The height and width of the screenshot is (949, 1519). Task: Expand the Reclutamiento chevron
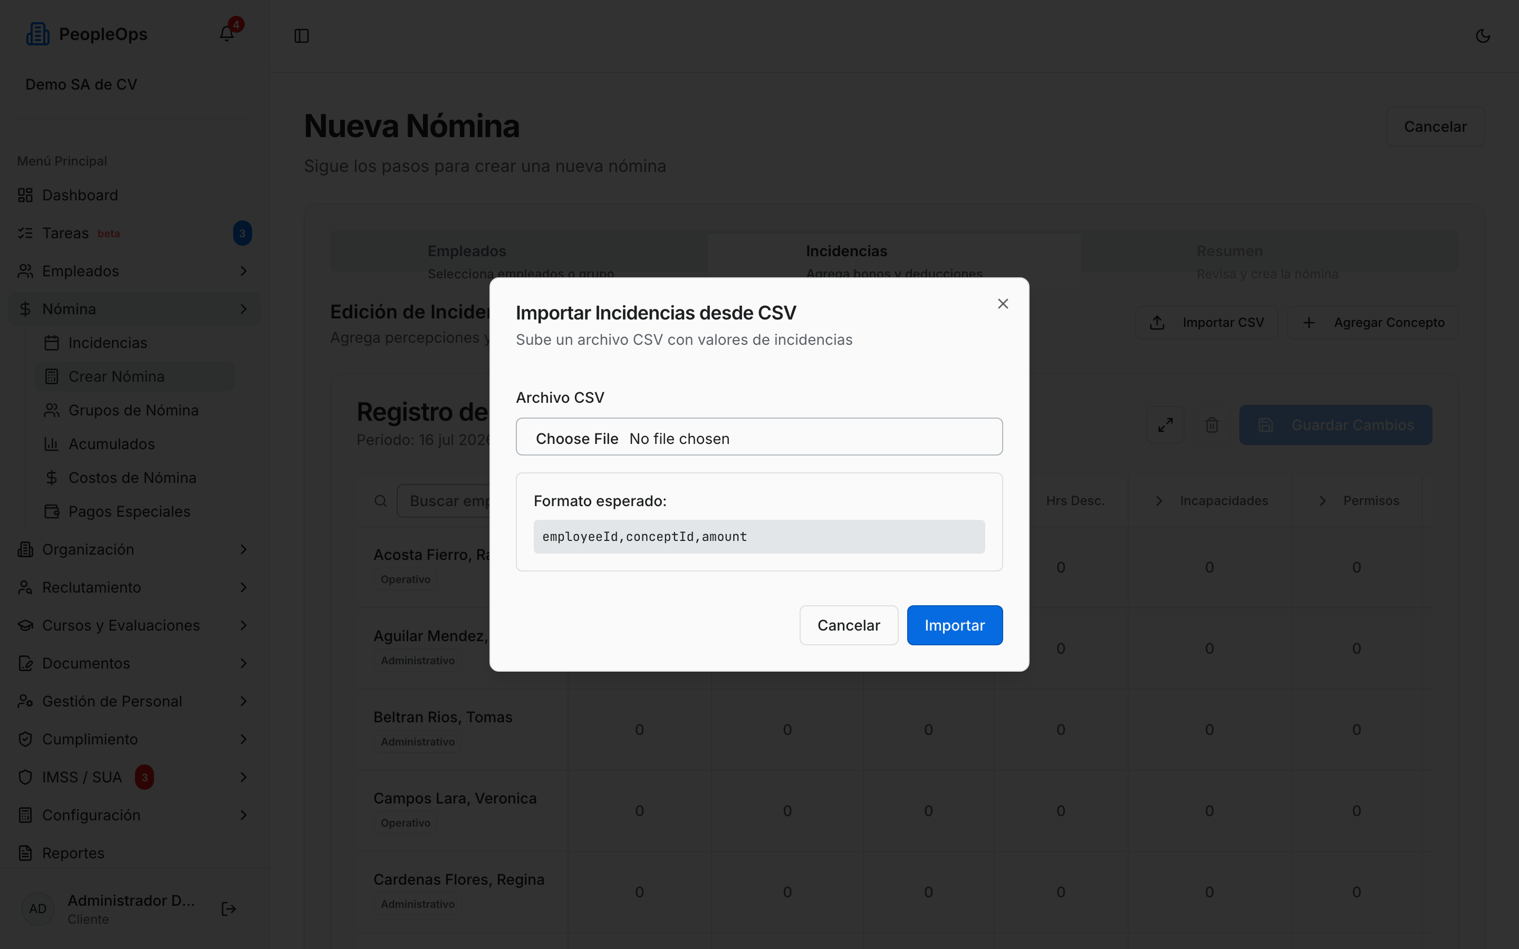tap(244, 587)
